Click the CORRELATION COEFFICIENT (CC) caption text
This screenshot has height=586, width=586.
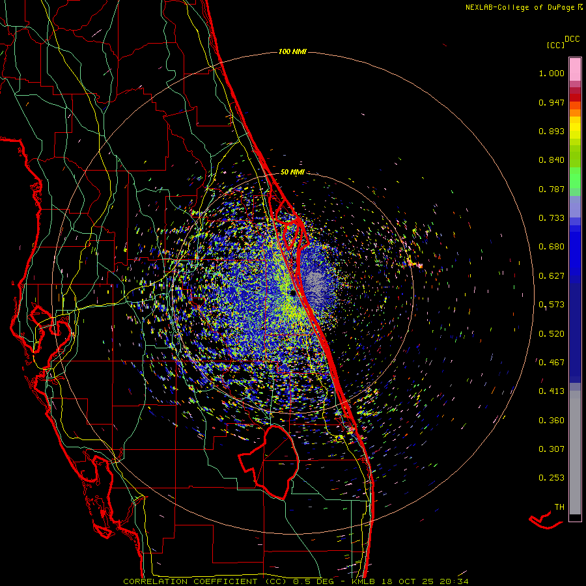(206, 581)
